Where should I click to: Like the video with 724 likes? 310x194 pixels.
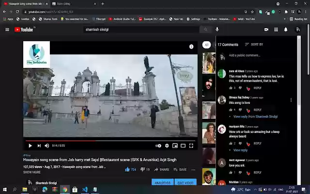pyautogui.click(x=130, y=169)
